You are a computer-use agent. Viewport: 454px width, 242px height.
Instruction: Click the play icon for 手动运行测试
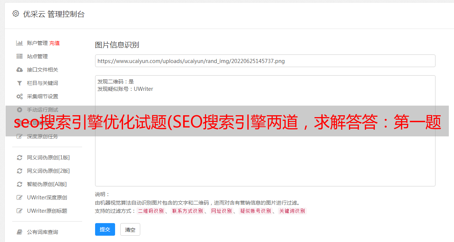click(x=20, y=110)
